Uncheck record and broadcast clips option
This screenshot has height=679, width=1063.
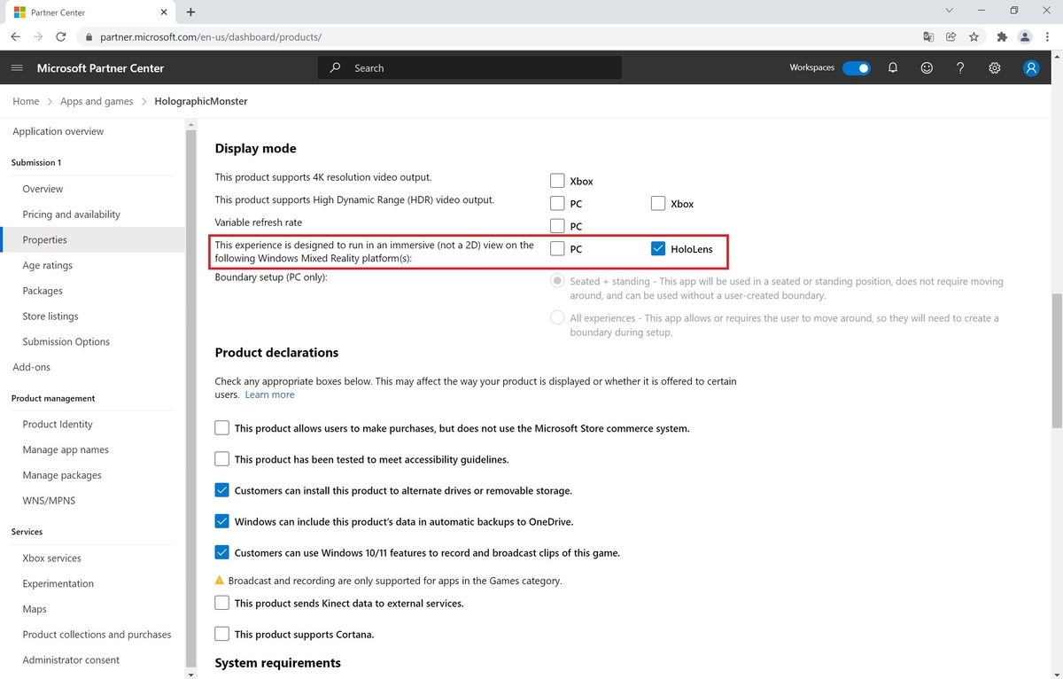(x=222, y=552)
